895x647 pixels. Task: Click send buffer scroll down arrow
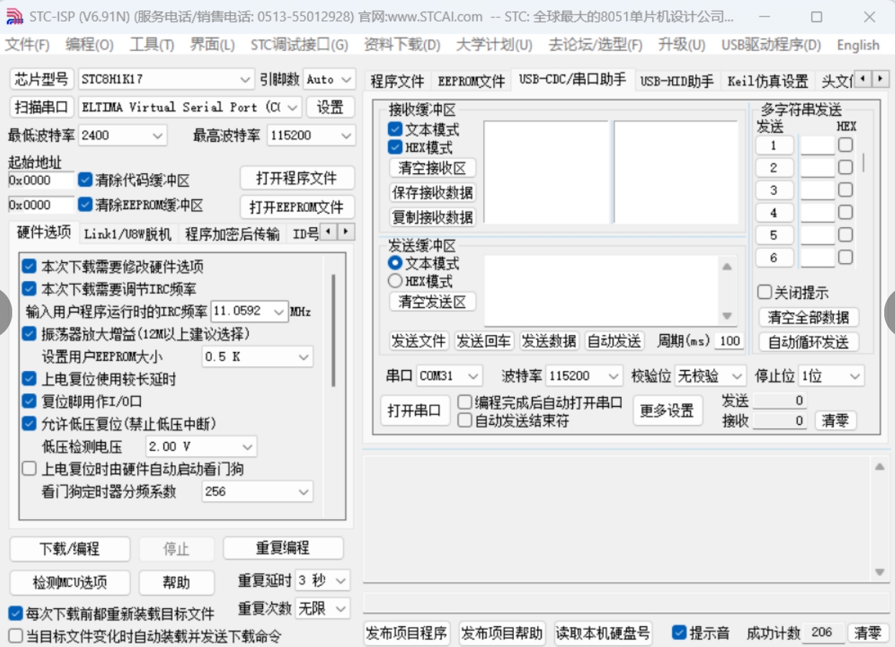pos(727,316)
